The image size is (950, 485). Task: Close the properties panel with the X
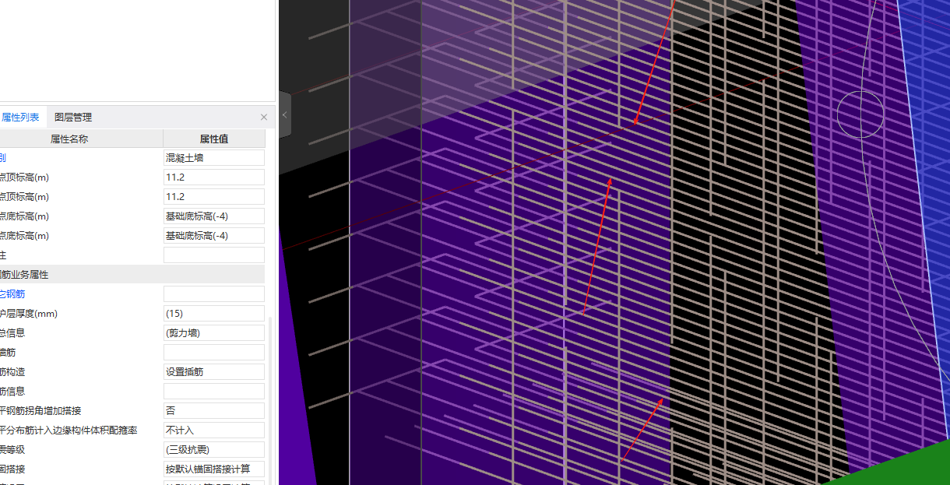click(x=264, y=118)
